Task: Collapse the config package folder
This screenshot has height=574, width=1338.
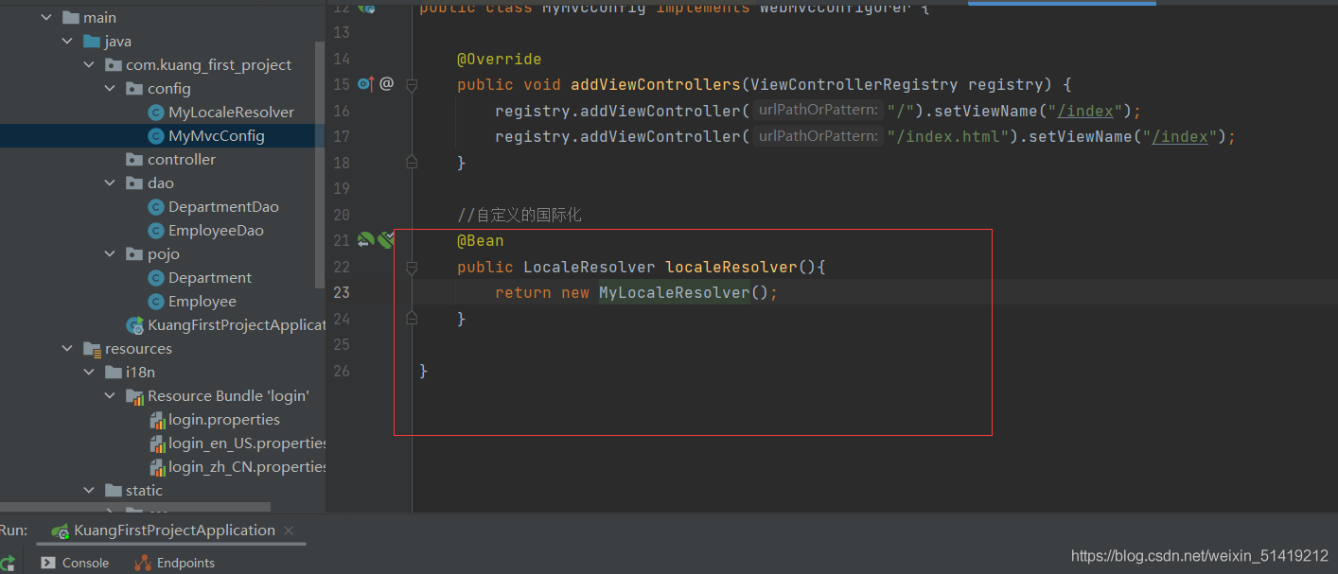Action: click(111, 89)
